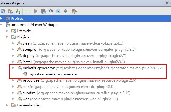Click the deploy plugin icon
The width and height of the screenshot is (171, 112).
[19, 56]
